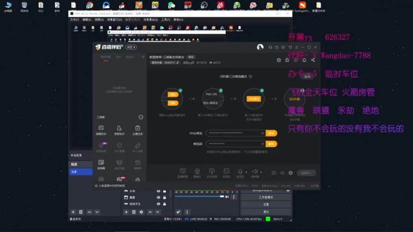Open 房管助手 tool
The image size is (413, 232).
119,130
